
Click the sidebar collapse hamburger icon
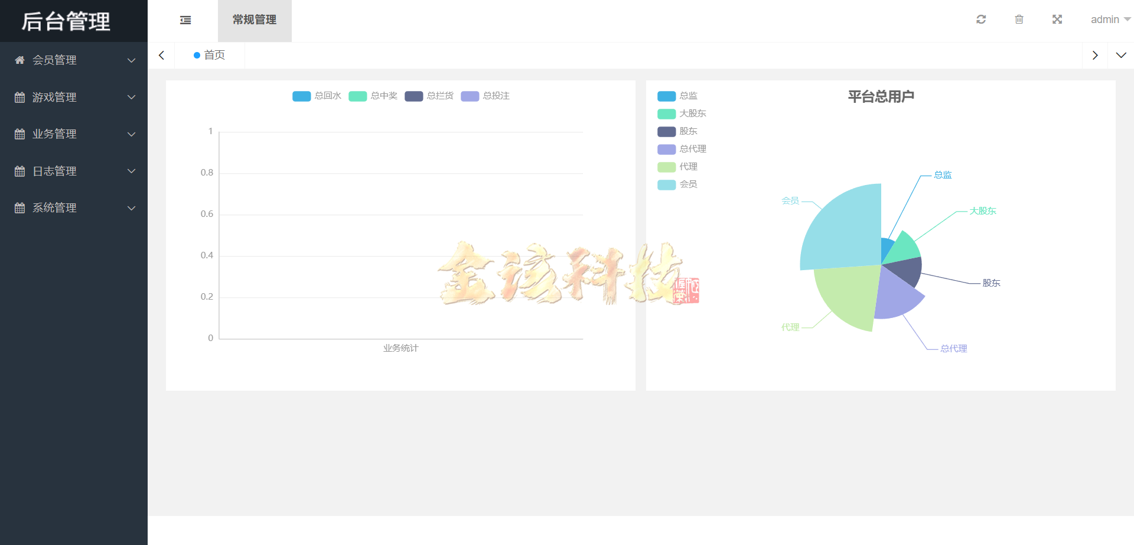(185, 20)
